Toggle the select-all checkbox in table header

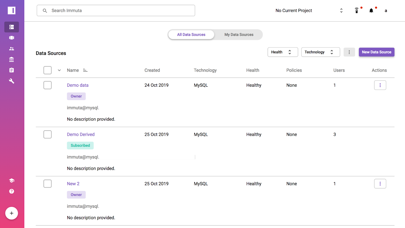coord(47,70)
